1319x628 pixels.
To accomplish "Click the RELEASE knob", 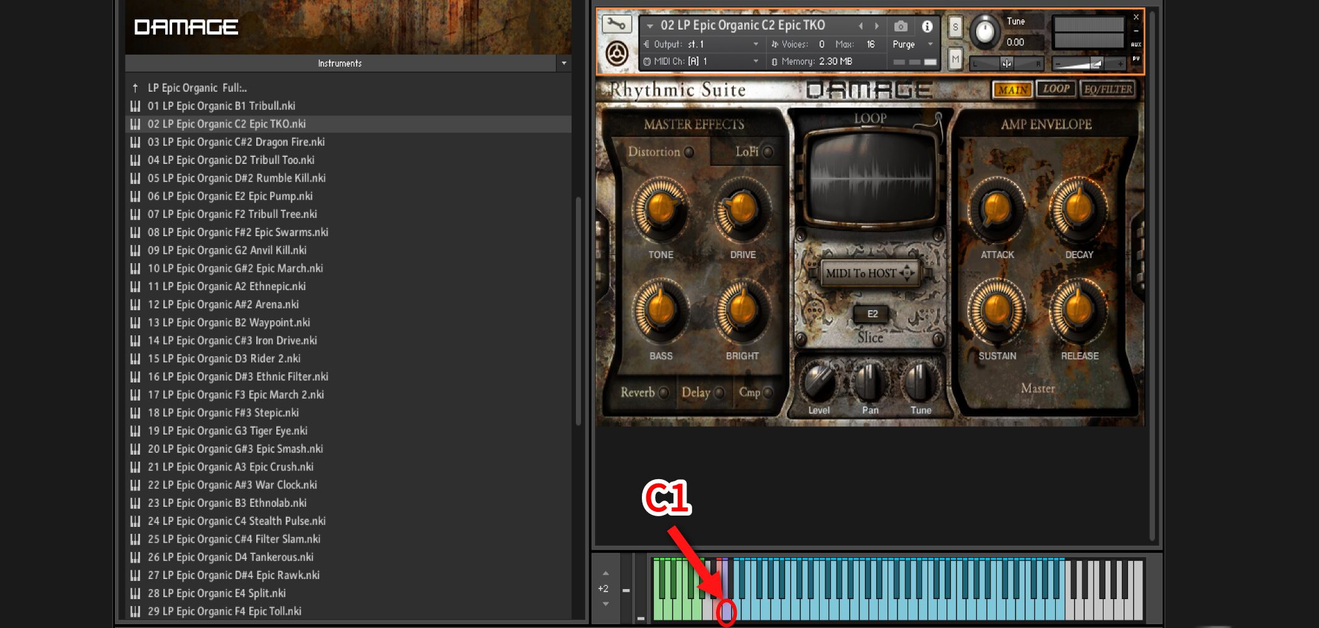I will point(1079,310).
